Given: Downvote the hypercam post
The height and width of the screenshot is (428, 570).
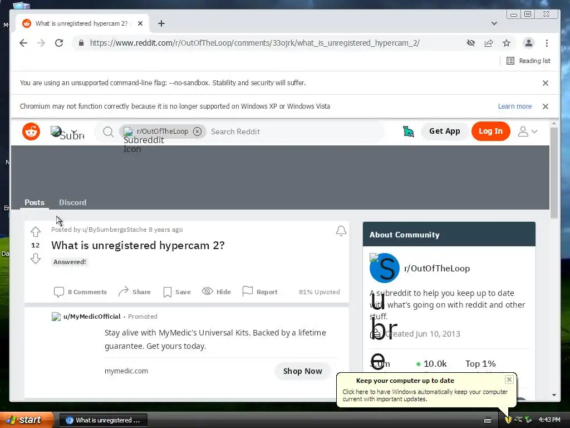Looking at the screenshot, I should 35,259.
